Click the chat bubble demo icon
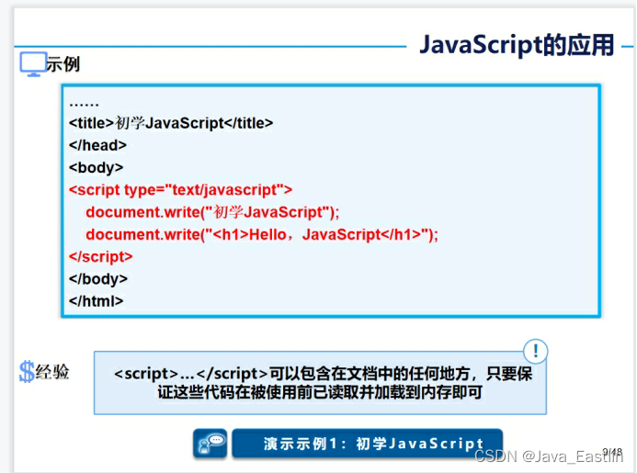 (x=210, y=444)
